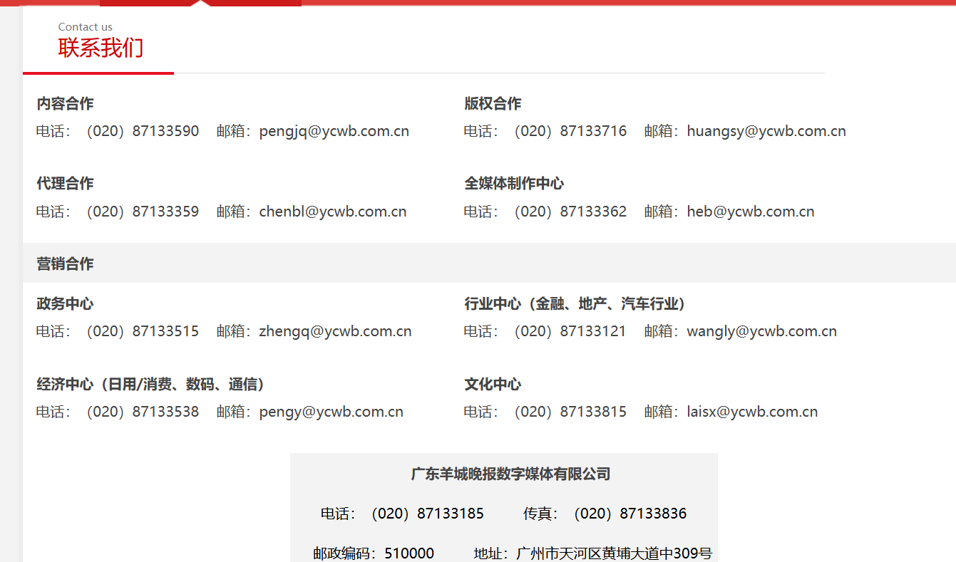Select the 版权合作 section heading
956x562 pixels.
493,103
